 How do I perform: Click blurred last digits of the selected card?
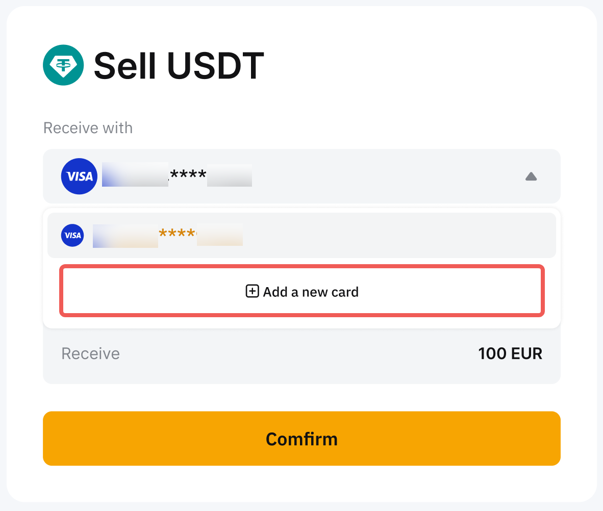(x=230, y=176)
